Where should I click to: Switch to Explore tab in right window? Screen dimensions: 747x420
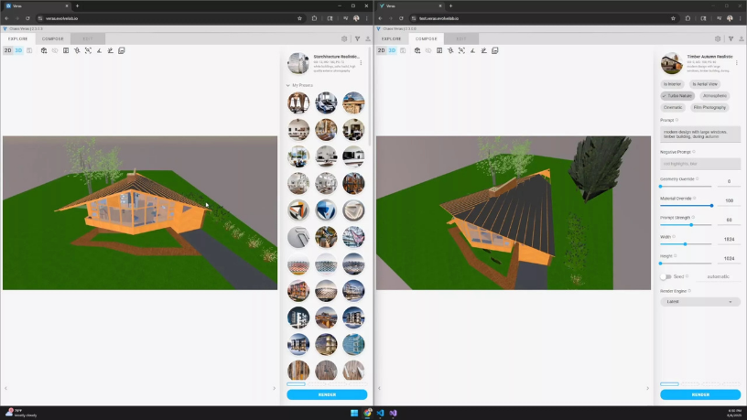(391, 39)
